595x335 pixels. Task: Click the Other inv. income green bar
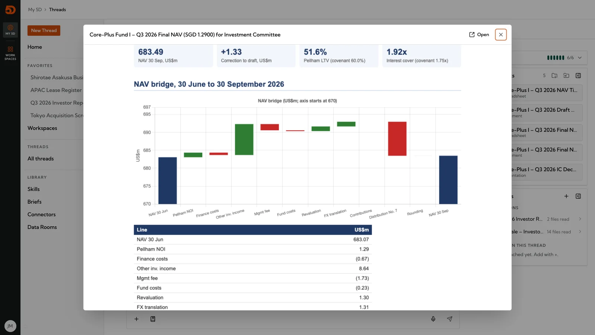click(x=244, y=140)
